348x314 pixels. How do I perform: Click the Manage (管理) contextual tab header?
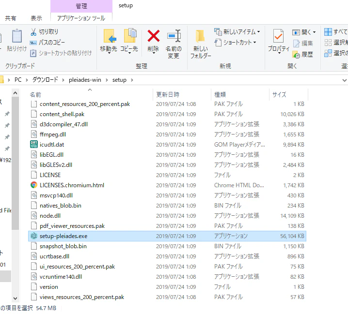coord(81,6)
